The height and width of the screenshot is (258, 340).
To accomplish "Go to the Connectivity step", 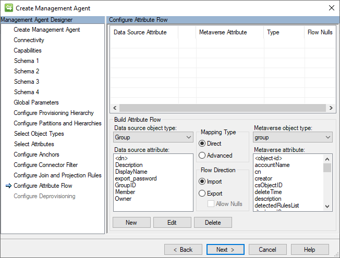I will [29, 40].
